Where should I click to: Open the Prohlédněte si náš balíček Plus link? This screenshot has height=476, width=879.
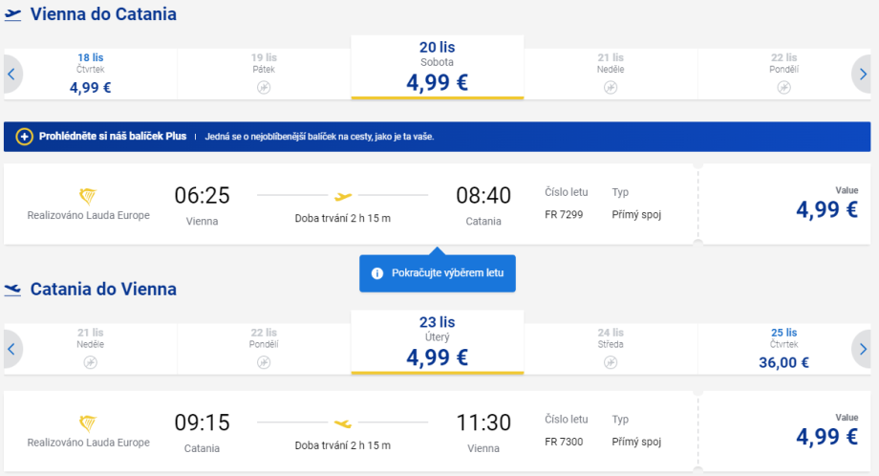[x=113, y=137]
